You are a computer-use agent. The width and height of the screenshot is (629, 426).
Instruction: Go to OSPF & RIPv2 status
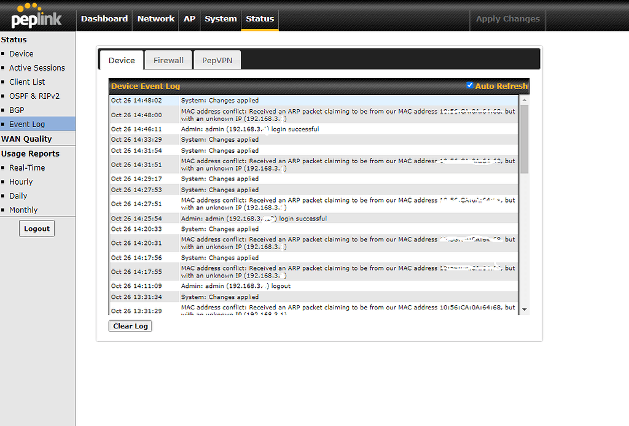point(34,96)
